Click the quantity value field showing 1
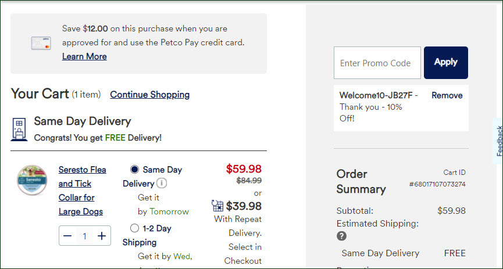Viewport: 503px width, 269px height. pos(84,236)
